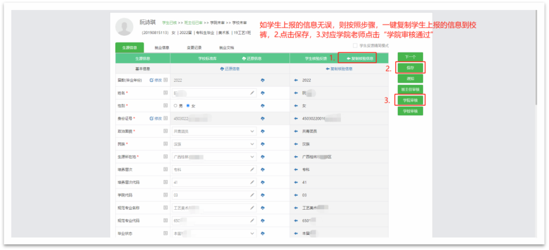Click the 班主任已审 status text

tap(194, 23)
